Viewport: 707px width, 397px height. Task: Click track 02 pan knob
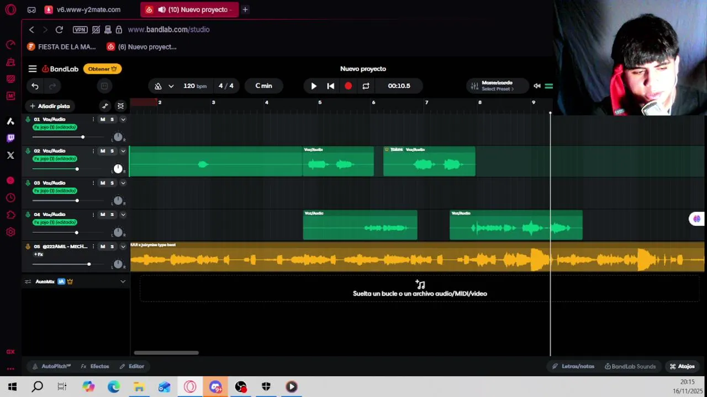point(118,169)
